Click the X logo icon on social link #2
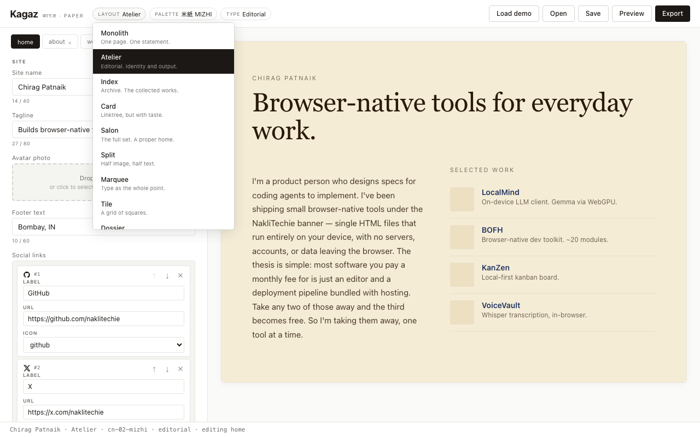The image size is (700, 437). click(27, 368)
